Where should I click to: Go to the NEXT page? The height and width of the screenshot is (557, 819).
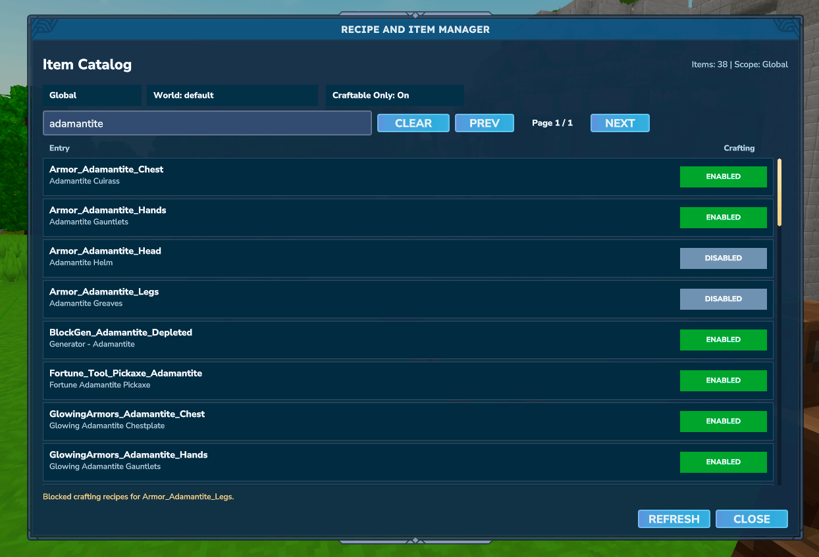620,123
